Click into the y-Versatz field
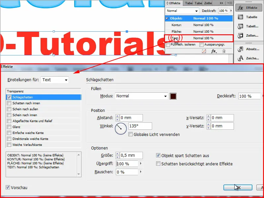Viewport: 264px width, 198px height. 222,126
